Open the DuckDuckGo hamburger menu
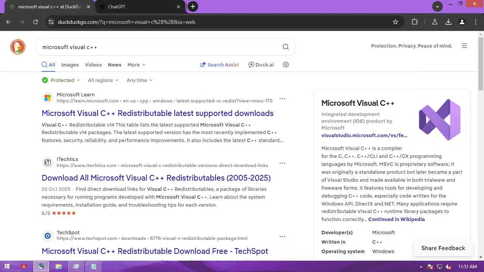The width and height of the screenshot is (484, 272). [464, 46]
